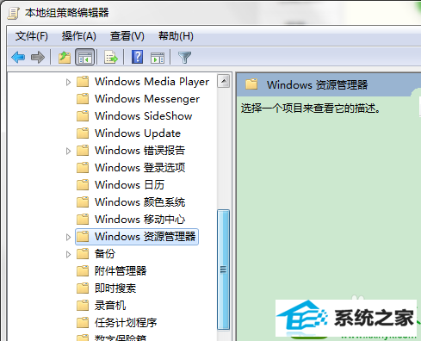
Task: Expand the Windows Media Player node
Action: [68, 82]
